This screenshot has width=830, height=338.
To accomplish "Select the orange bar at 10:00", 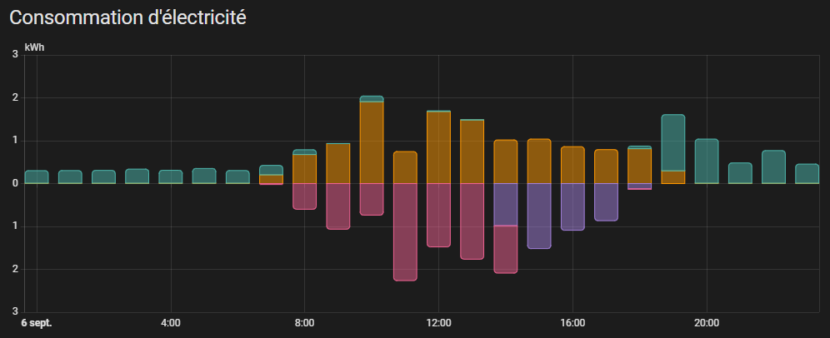I will (372, 142).
